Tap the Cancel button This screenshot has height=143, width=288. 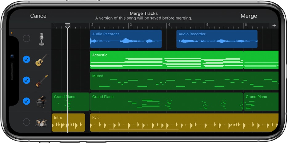pos(39,16)
